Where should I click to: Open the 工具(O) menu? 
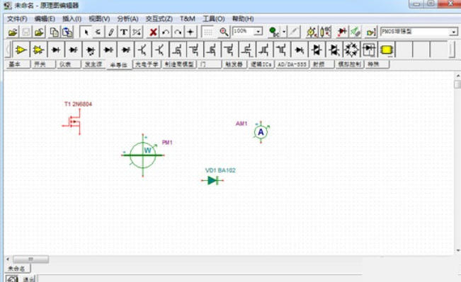(214, 19)
